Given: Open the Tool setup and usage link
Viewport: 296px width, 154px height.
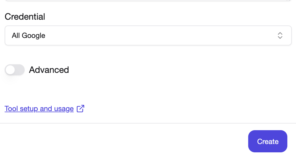Looking at the screenshot, I should [39, 109].
